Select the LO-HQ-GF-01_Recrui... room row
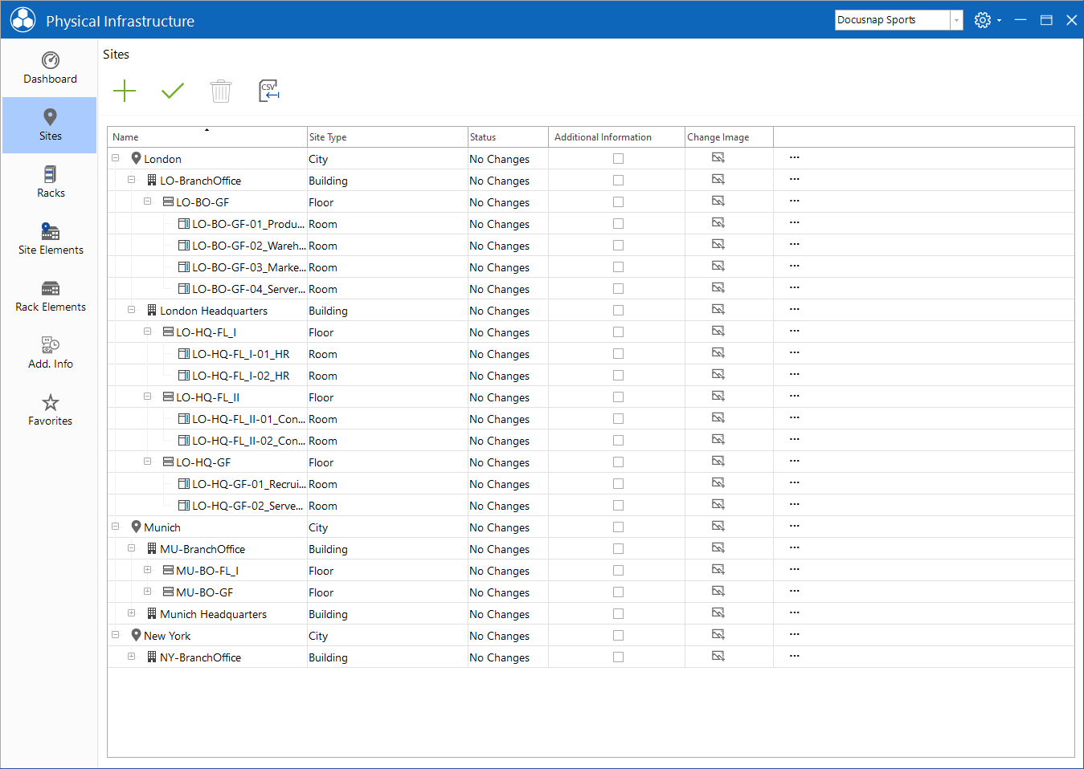The image size is (1084, 769). 591,484
